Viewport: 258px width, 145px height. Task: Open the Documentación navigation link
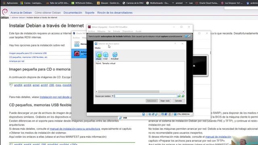click(x=73, y=12)
